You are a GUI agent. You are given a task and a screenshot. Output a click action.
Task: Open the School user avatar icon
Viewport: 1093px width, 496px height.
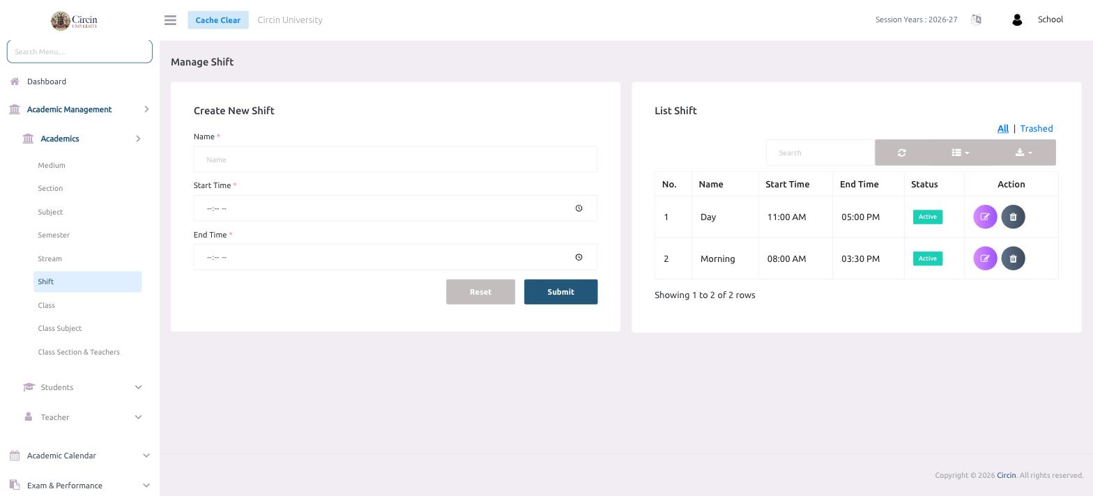pyautogui.click(x=1017, y=20)
